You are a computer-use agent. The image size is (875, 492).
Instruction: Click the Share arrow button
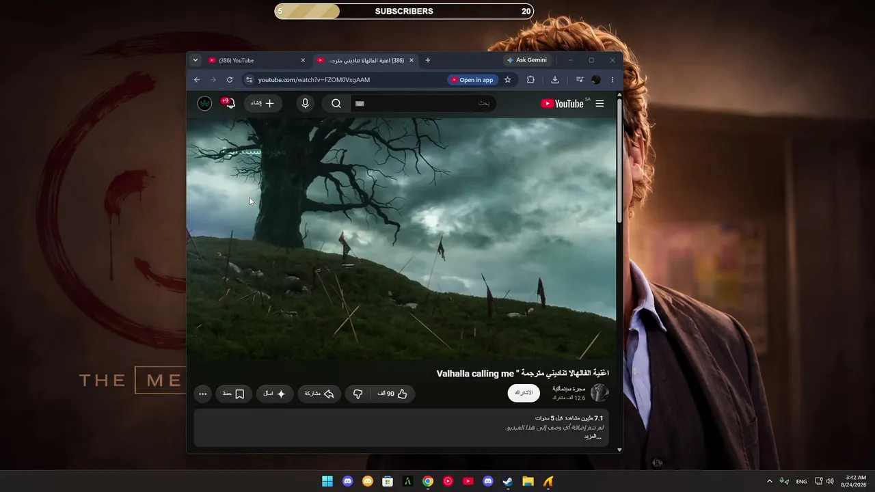pos(319,394)
